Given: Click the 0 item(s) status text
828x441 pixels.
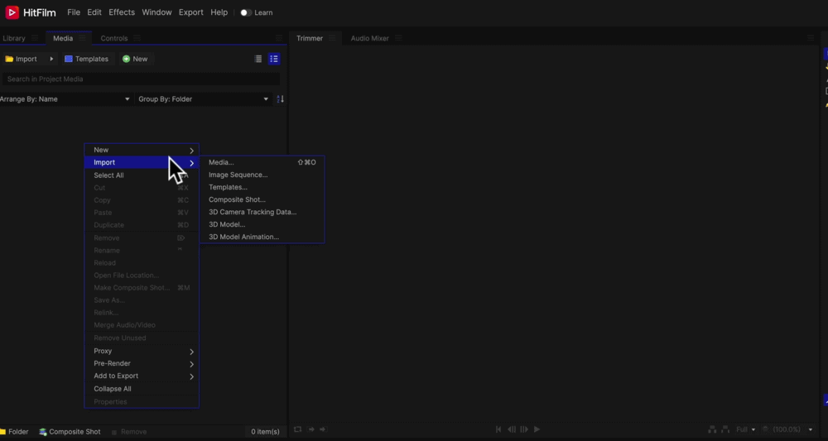Looking at the screenshot, I should click(265, 432).
